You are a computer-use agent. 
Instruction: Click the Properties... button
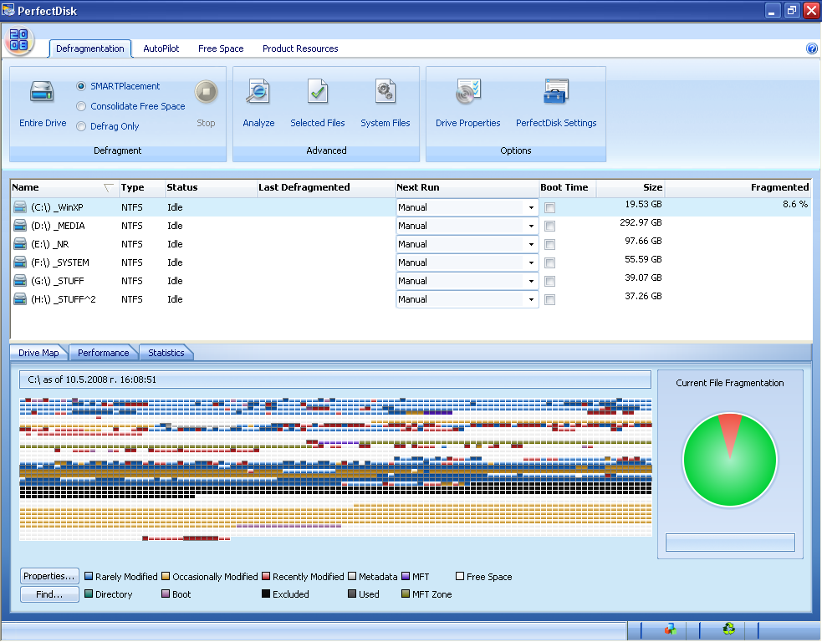[50, 576]
